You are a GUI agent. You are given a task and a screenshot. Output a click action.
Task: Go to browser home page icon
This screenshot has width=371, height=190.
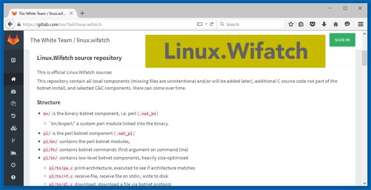point(335,24)
